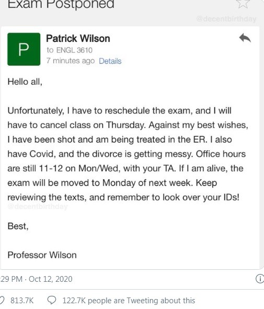The width and height of the screenshot is (264, 309).
Task: Click the 813.7K likes count
Action: 22,301
